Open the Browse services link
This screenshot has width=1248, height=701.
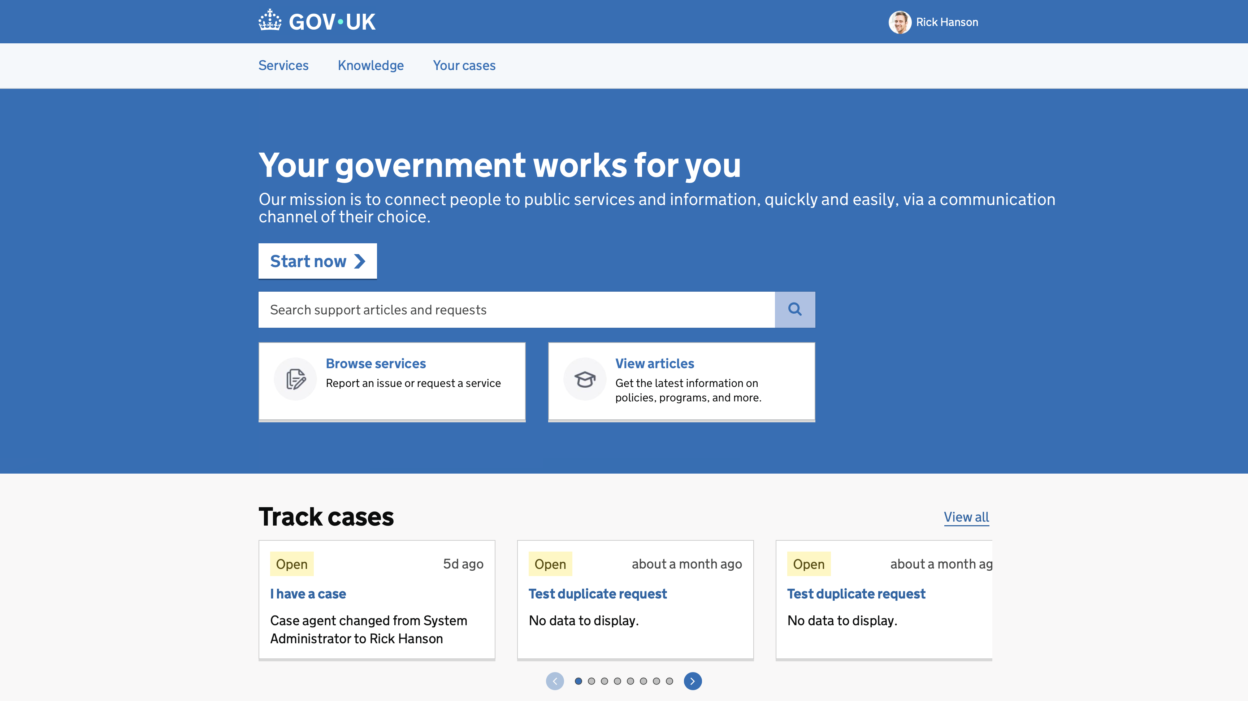point(376,363)
